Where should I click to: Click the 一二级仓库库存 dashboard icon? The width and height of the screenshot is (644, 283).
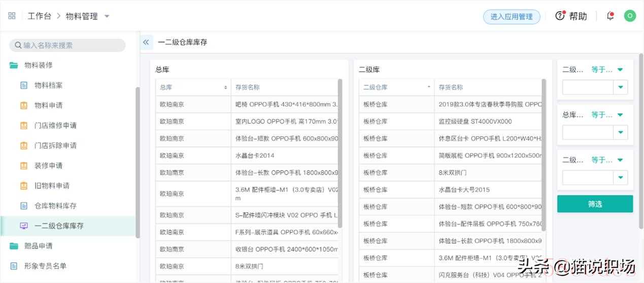pos(24,226)
